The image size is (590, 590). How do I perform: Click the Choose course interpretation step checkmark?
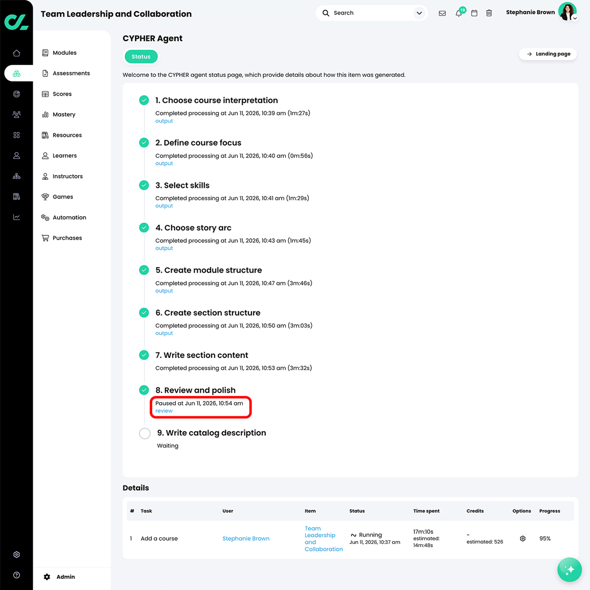click(x=144, y=100)
